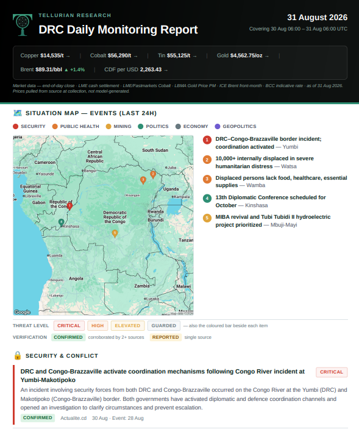Click the ECONOMY legend label

[196, 127]
